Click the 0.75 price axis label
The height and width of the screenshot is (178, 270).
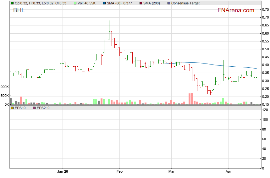tap(265, 9)
